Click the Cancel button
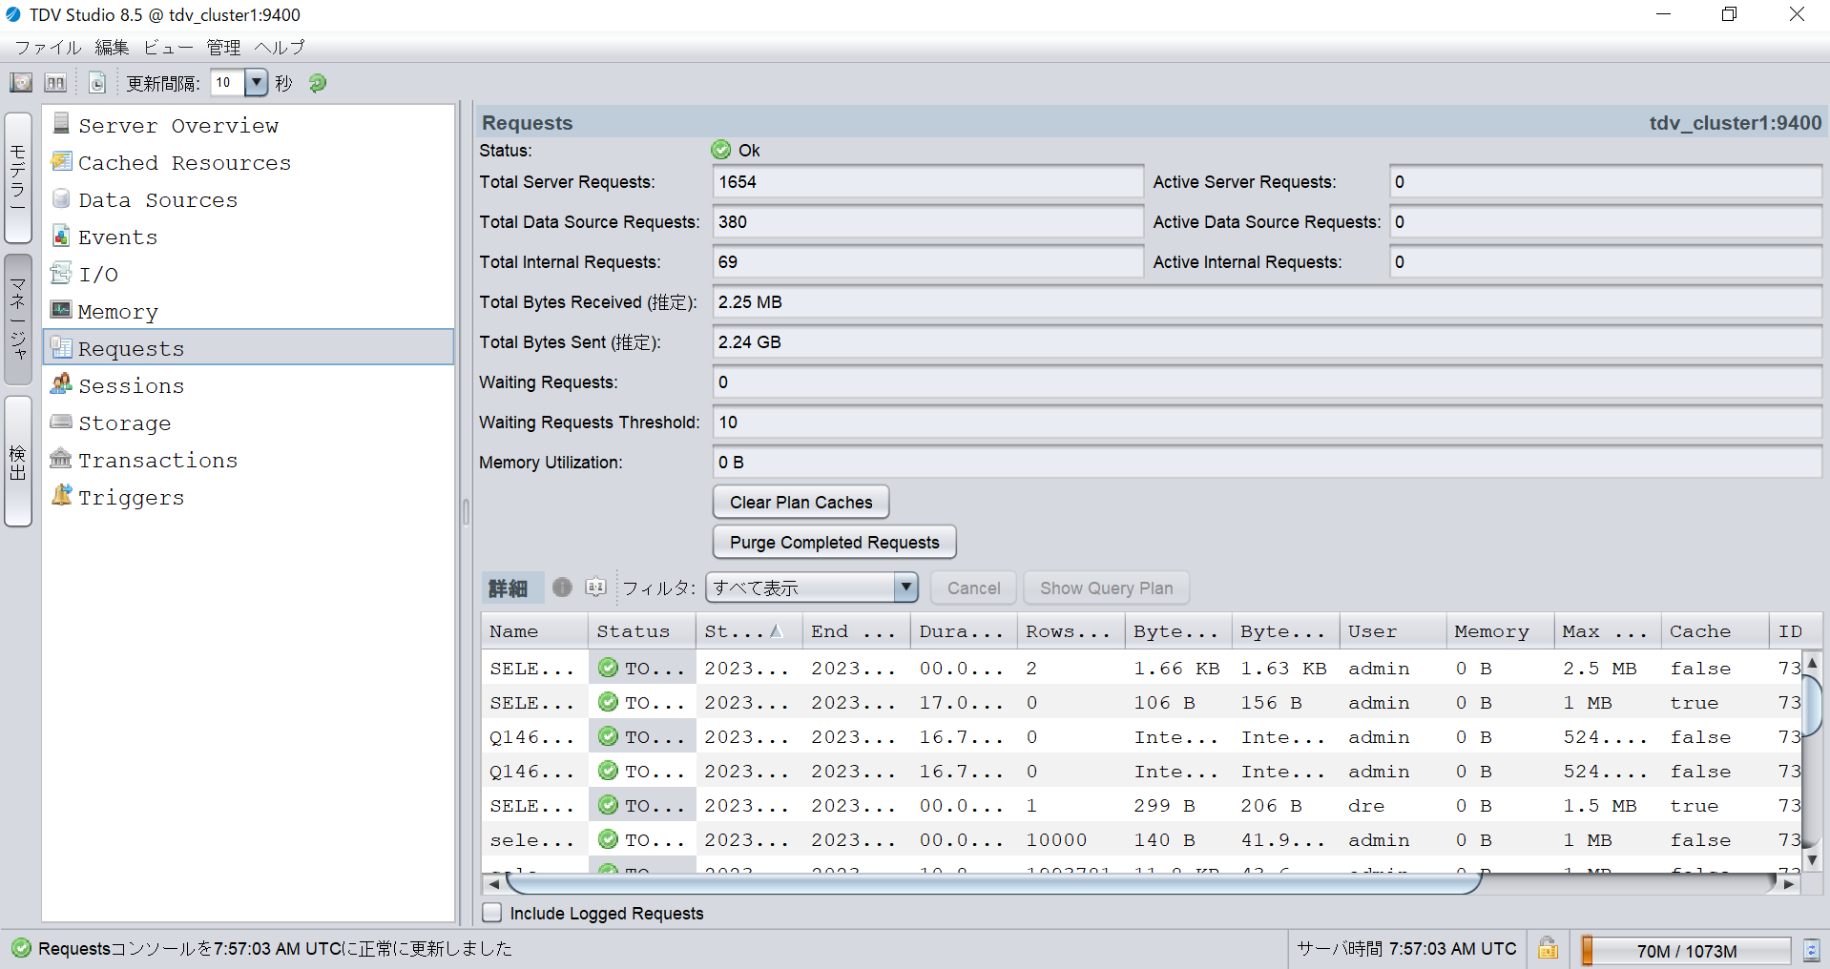The image size is (1830, 969). point(973,588)
